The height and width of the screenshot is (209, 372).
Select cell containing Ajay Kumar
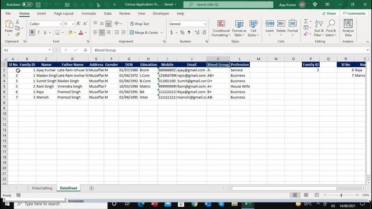[46, 70]
